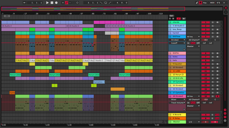Viewport: 229px width, 128px height.
Task: Toggle Punch-Out switch next to loop length
Action: point(110,3)
